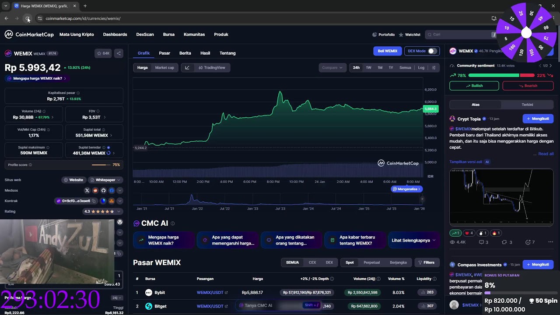Open the Berita tab
This screenshot has width=560, height=315.
(x=185, y=53)
